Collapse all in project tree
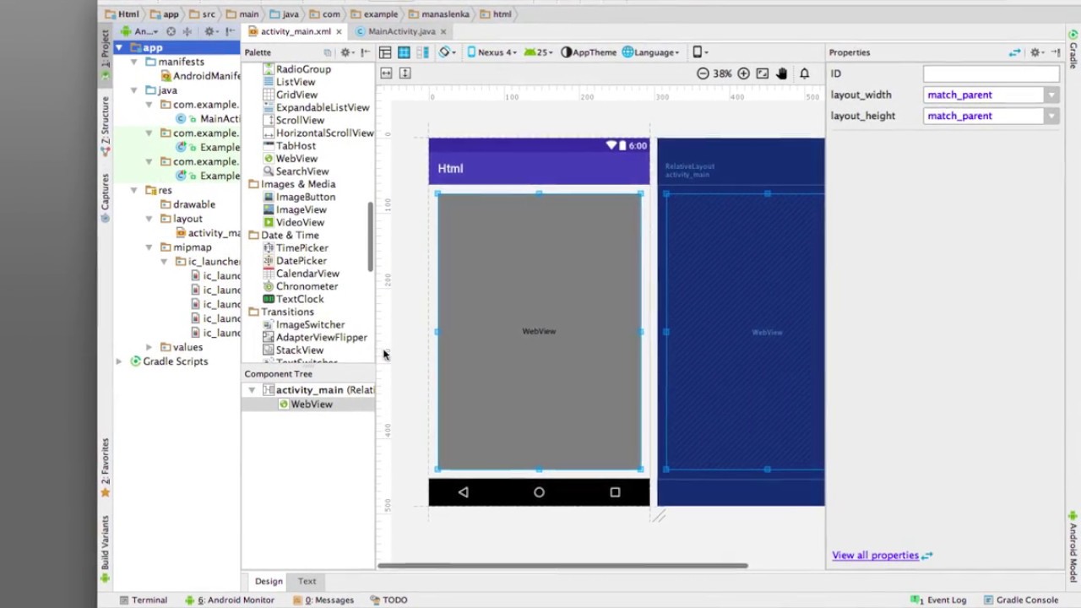Screen dimensions: 1081x608 coord(187,31)
